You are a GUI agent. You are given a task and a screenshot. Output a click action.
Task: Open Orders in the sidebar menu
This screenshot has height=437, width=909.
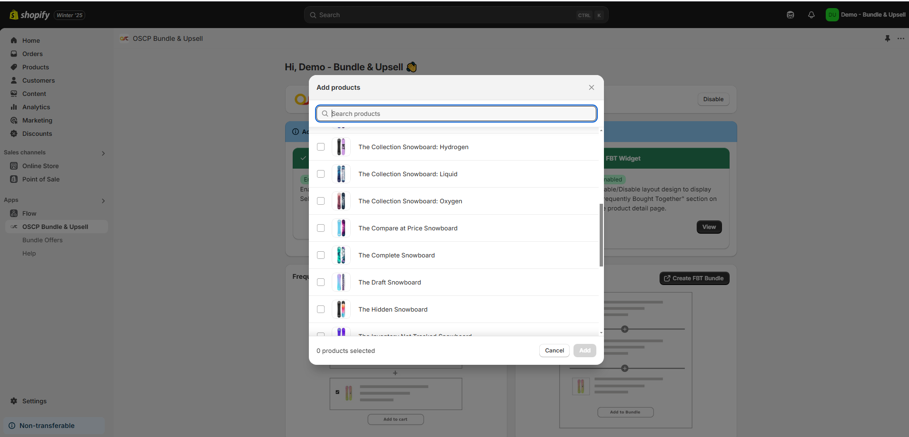[32, 54]
